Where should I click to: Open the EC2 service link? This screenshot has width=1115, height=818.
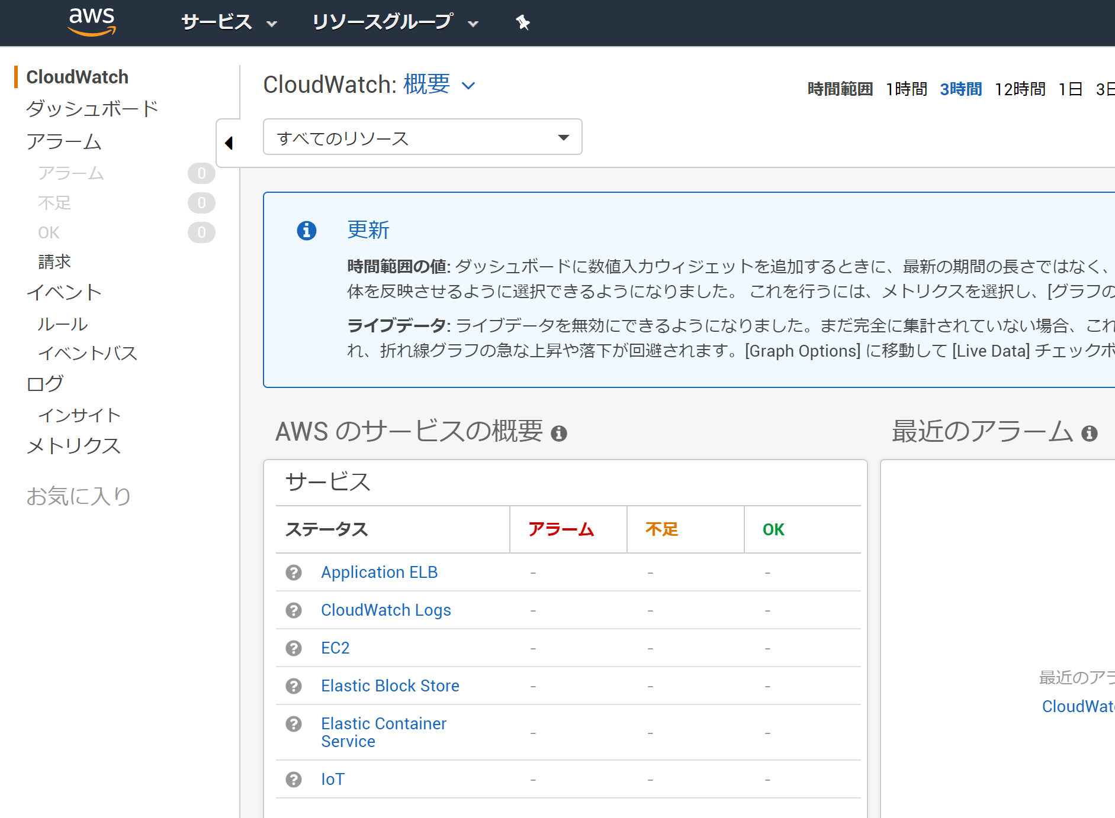(335, 648)
